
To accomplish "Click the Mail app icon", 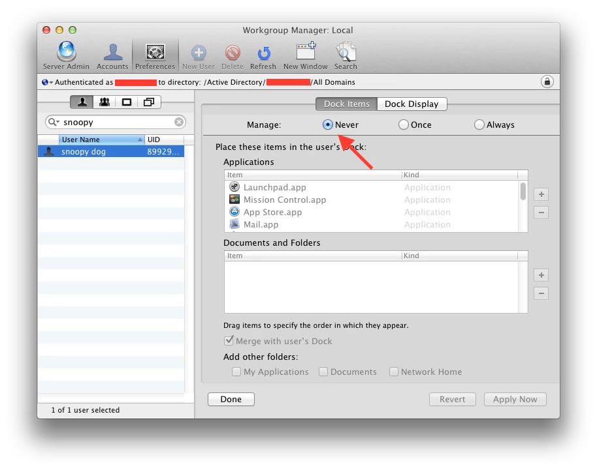I will [234, 224].
